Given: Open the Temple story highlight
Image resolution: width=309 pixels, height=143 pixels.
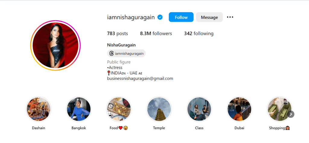Looking at the screenshot, I should click(159, 109).
